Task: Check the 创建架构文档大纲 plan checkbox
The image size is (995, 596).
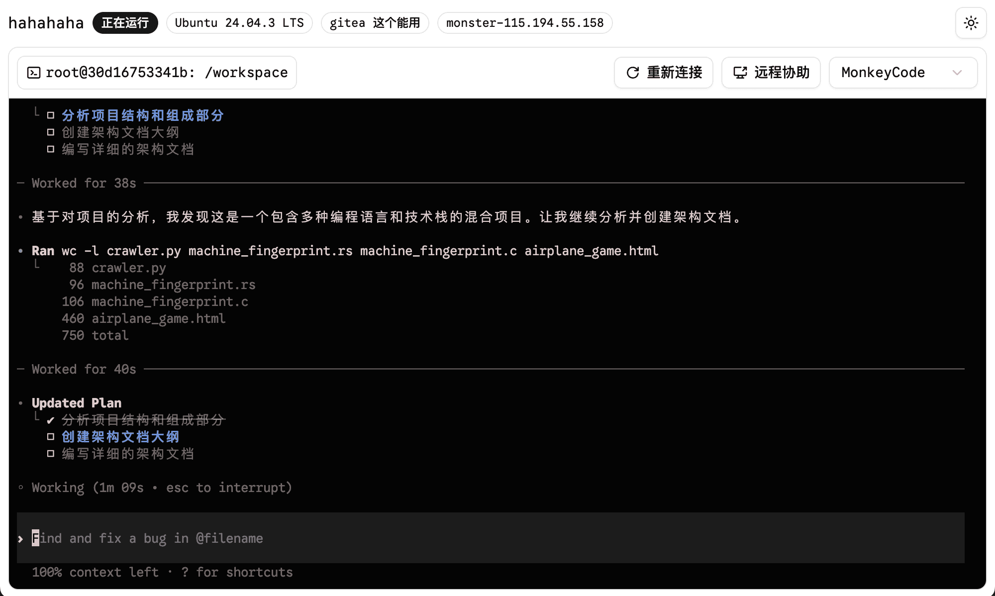Action: pyautogui.click(x=51, y=437)
